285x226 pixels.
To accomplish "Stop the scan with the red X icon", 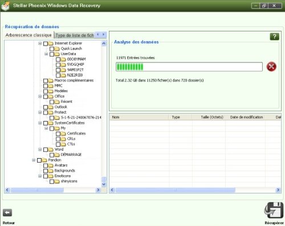I will click(271, 67).
